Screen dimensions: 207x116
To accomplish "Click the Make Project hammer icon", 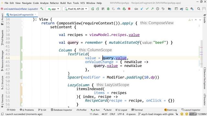I will tap(42, 9).
